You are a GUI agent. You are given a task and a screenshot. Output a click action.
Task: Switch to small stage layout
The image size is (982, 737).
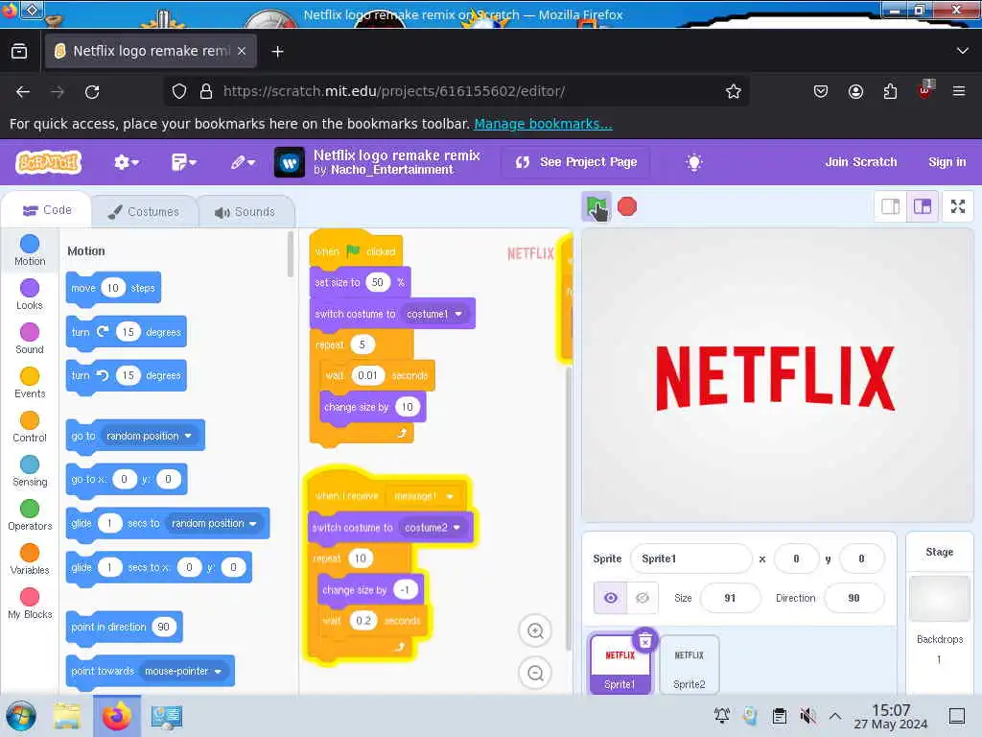890,206
